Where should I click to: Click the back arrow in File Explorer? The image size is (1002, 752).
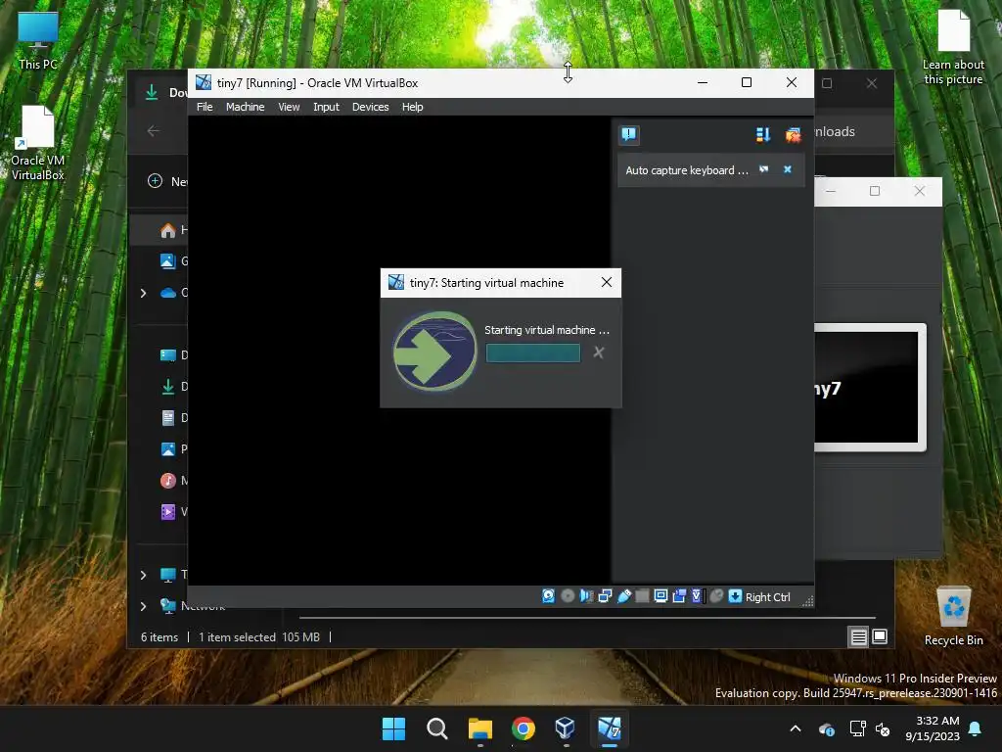[x=153, y=131]
